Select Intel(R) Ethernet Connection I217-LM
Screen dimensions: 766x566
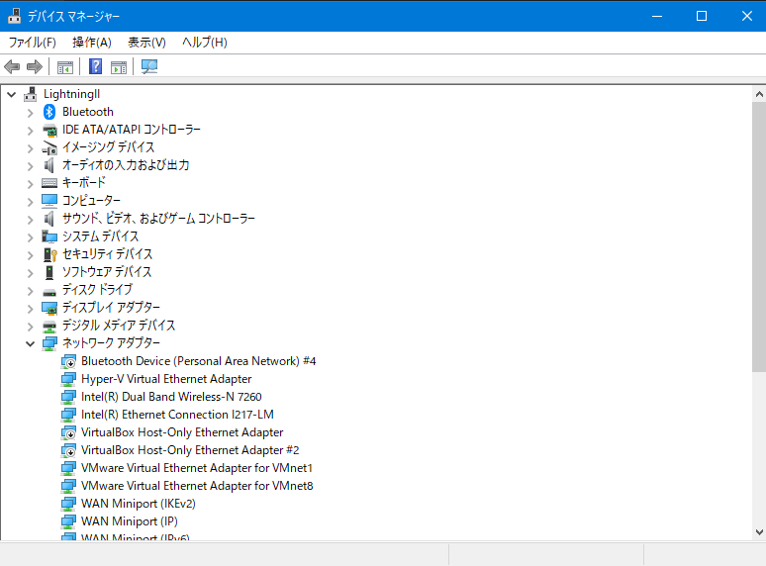[x=177, y=415]
